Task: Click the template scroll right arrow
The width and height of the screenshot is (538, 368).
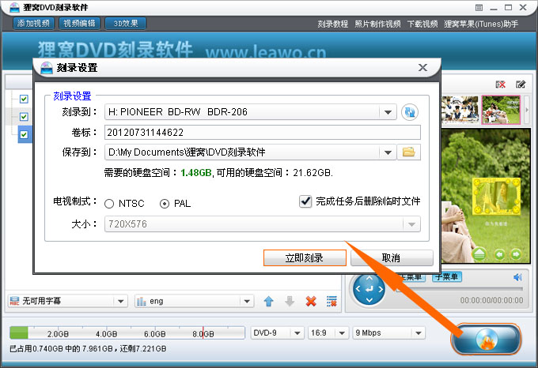Action: [x=527, y=110]
